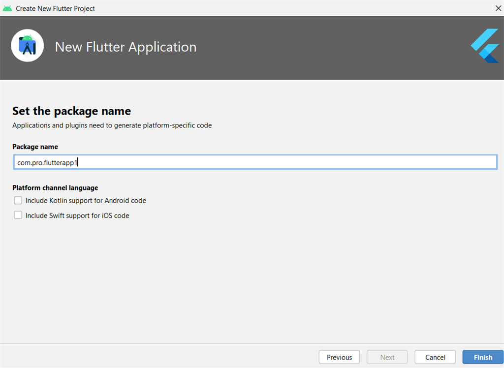Click the Android Studio logo in header
This screenshot has height=368, width=504.
[x=28, y=46]
